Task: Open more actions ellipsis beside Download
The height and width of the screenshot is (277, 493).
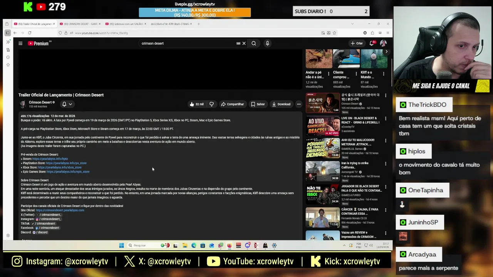Action: click(x=298, y=104)
